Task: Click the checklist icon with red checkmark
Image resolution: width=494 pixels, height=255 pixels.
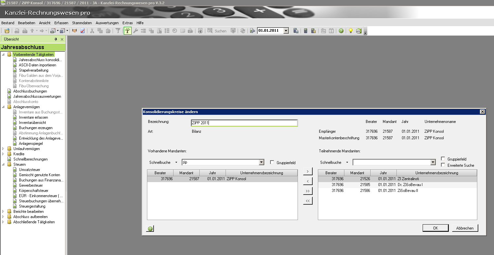Action: [x=82, y=31]
